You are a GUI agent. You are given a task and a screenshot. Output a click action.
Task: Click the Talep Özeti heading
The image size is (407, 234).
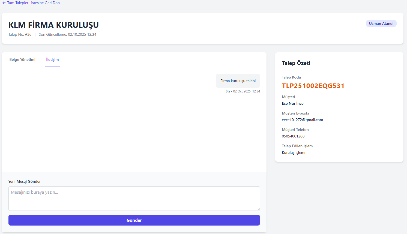click(296, 63)
